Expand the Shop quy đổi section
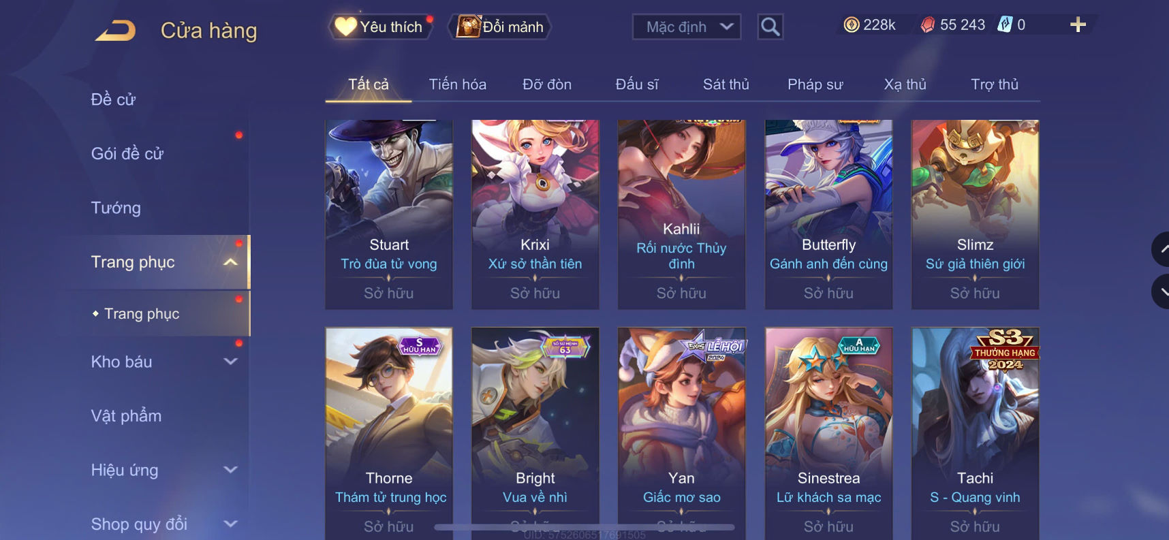1169x540 pixels. pyautogui.click(x=230, y=524)
